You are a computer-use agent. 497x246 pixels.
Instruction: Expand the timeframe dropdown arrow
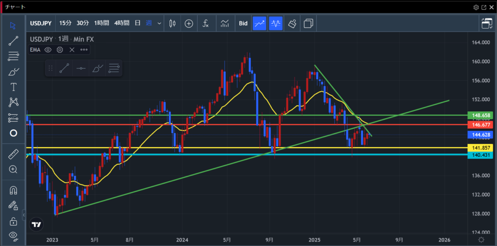pyautogui.click(x=159, y=23)
